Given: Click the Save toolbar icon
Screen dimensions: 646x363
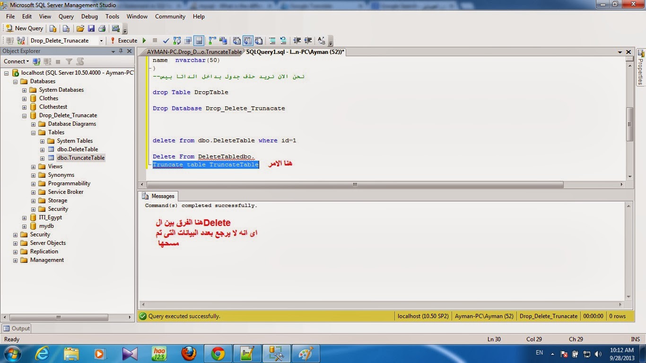Looking at the screenshot, I should point(92,28).
